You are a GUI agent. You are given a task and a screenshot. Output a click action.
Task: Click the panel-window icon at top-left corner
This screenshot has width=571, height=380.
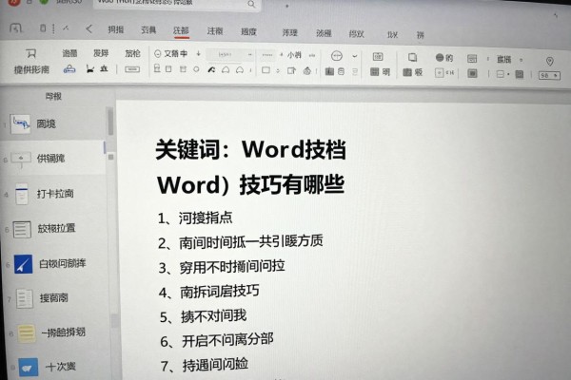(15, 28)
